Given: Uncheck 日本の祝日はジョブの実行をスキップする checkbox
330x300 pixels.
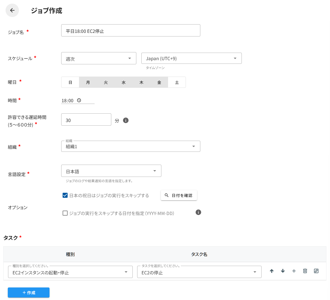Looking at the screenshot, I should click(x=65, y=195).
